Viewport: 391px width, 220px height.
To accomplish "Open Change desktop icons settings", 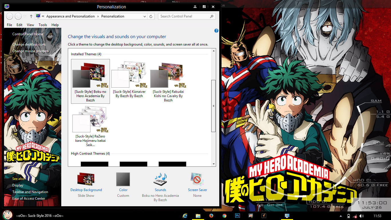I will coord(29,44).
